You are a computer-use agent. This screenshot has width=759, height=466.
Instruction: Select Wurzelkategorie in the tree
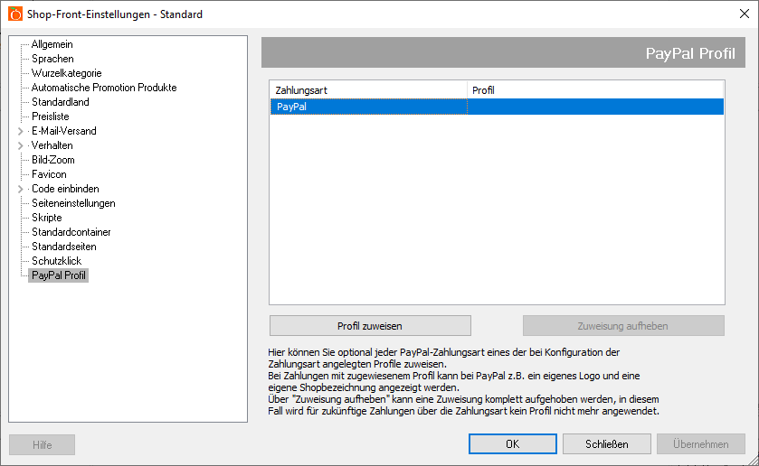tap(67, 73)
